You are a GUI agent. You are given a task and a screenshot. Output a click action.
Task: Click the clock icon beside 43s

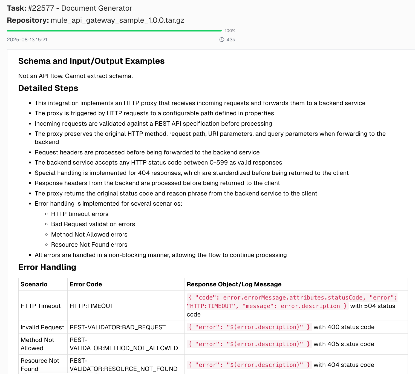pos(221,40)
